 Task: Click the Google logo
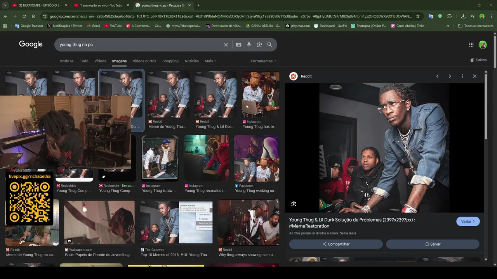(31, 44)
